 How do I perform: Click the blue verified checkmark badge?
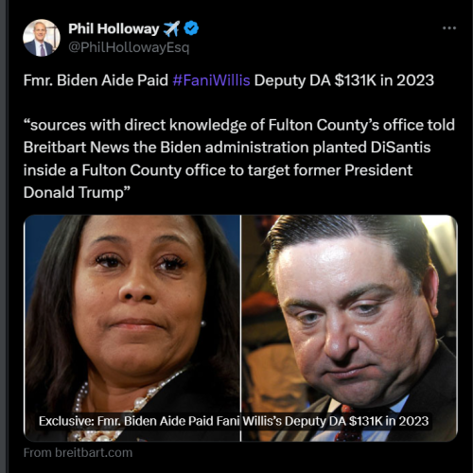tap(191, 28)
